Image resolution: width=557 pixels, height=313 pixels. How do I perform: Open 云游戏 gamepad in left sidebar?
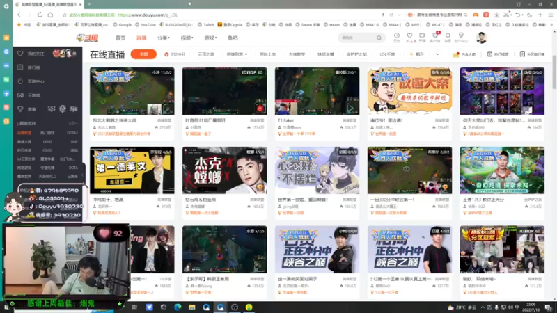20,95
